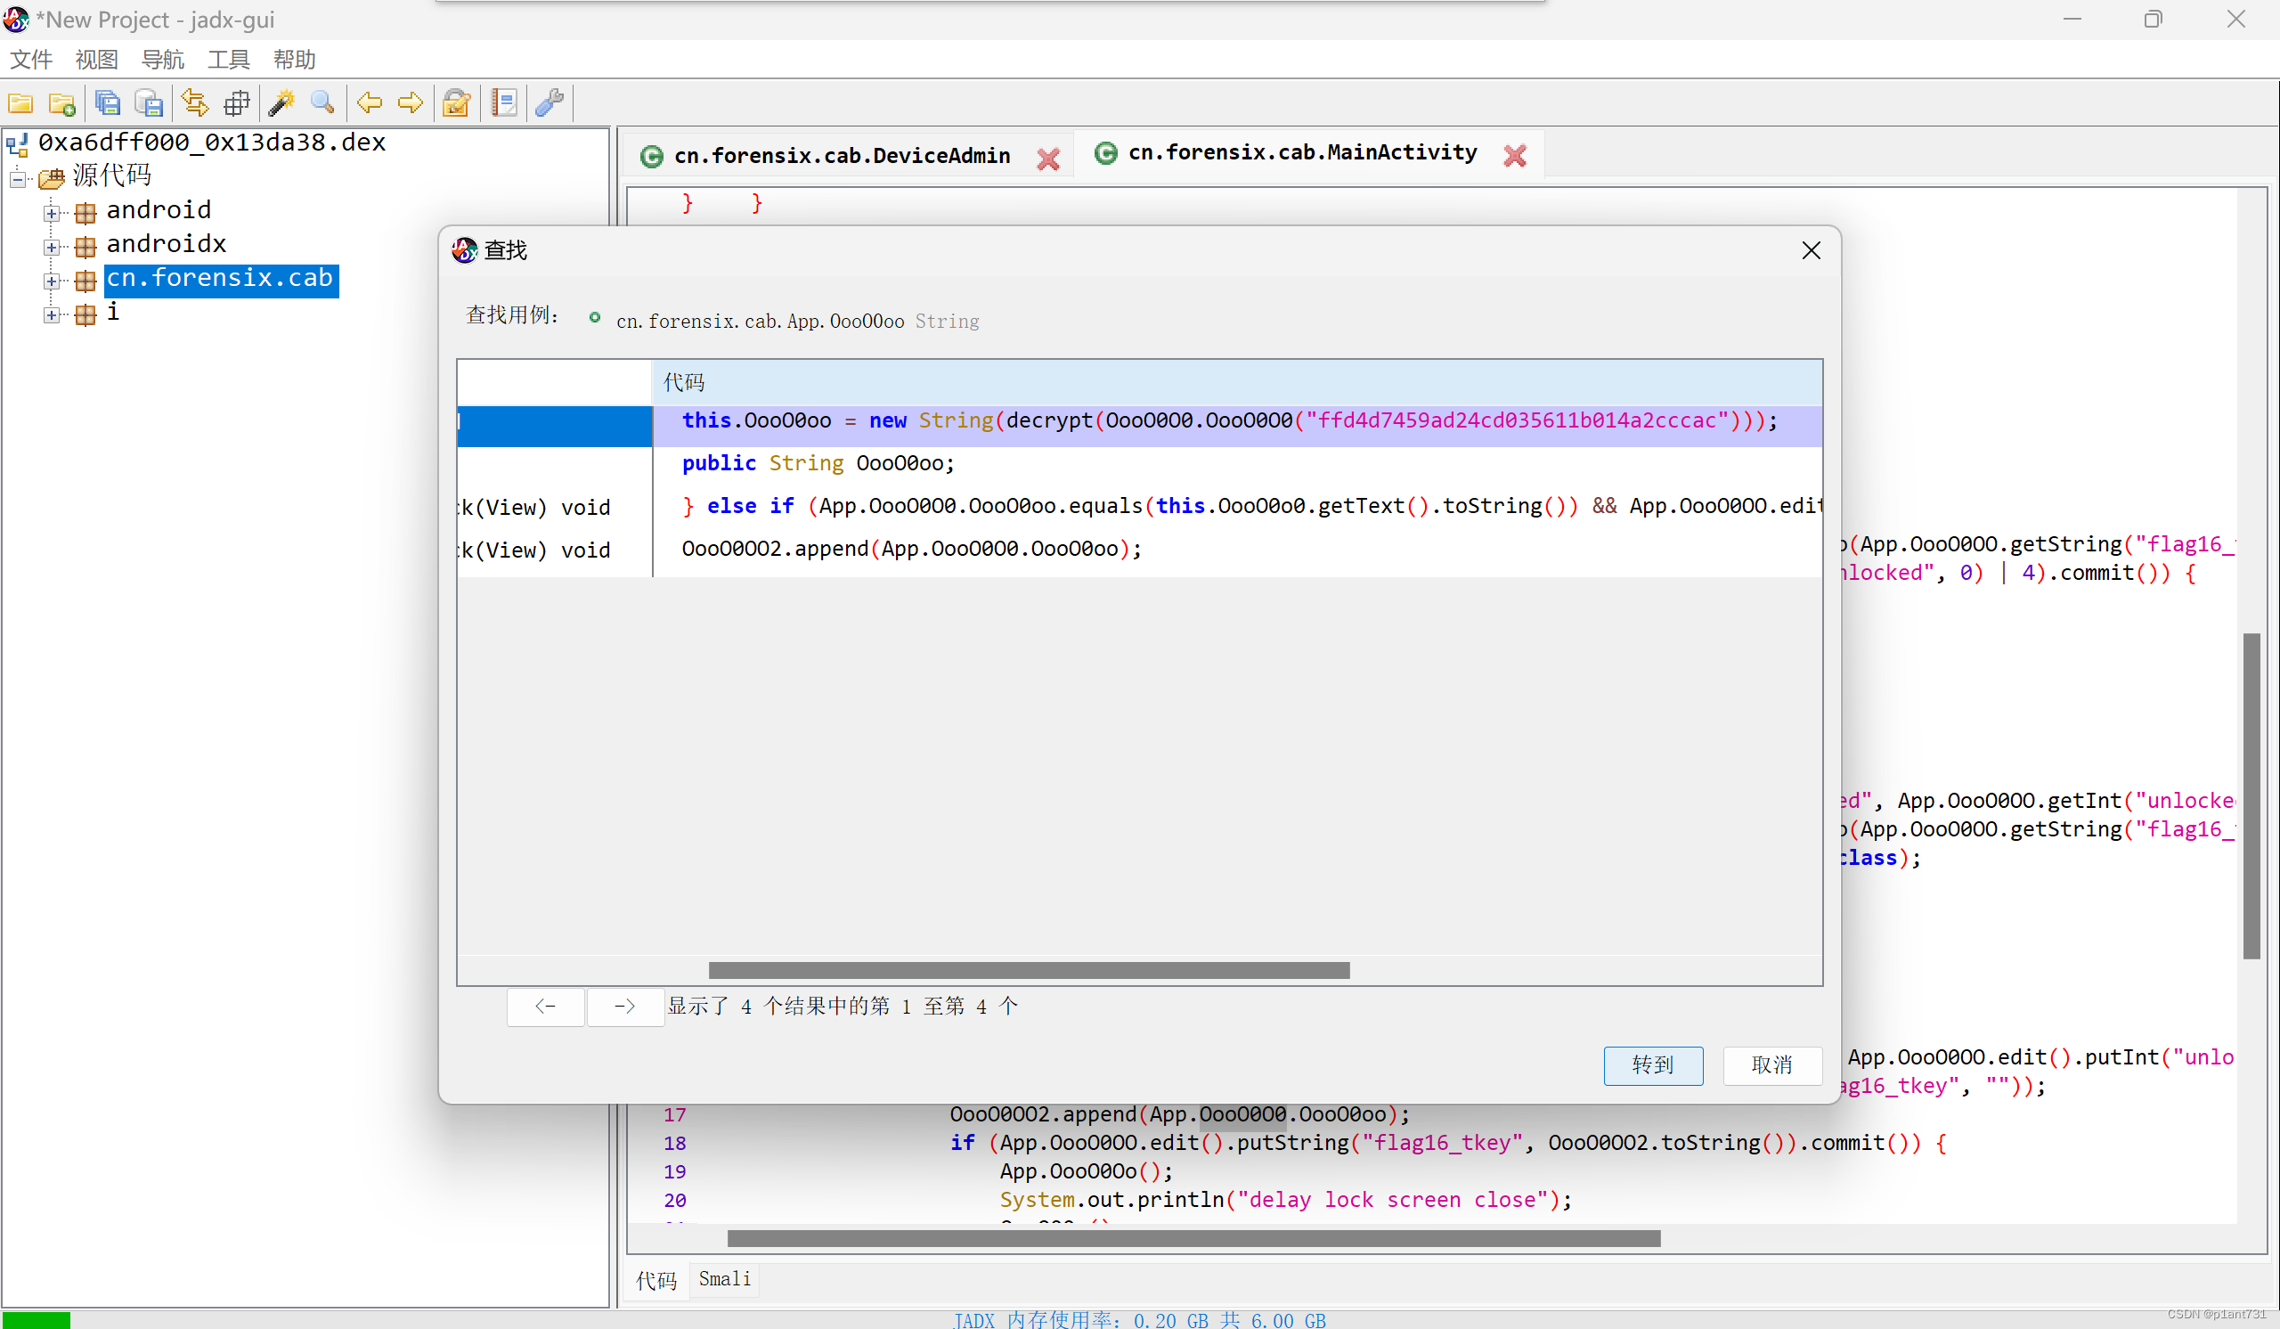
Task: Click the 取消 button
Action: coord(1771,1064)
